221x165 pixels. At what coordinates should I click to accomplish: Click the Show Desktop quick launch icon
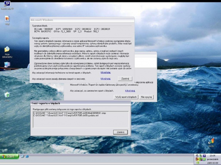pyautogui.click(x=22, y=156)
